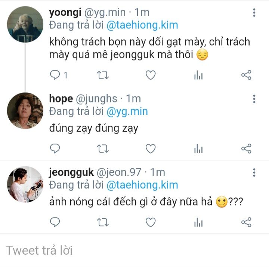
Task: Reply to yoongi's tweet
Action: [x=55, y=75]
